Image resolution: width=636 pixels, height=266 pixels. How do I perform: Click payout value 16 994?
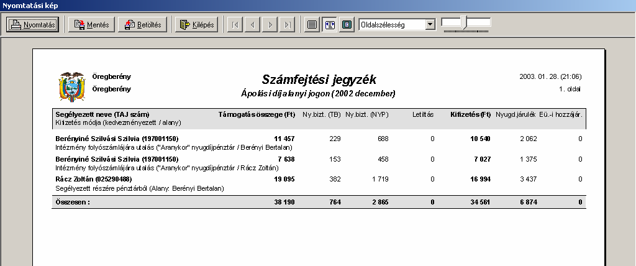tap(480, 179)
